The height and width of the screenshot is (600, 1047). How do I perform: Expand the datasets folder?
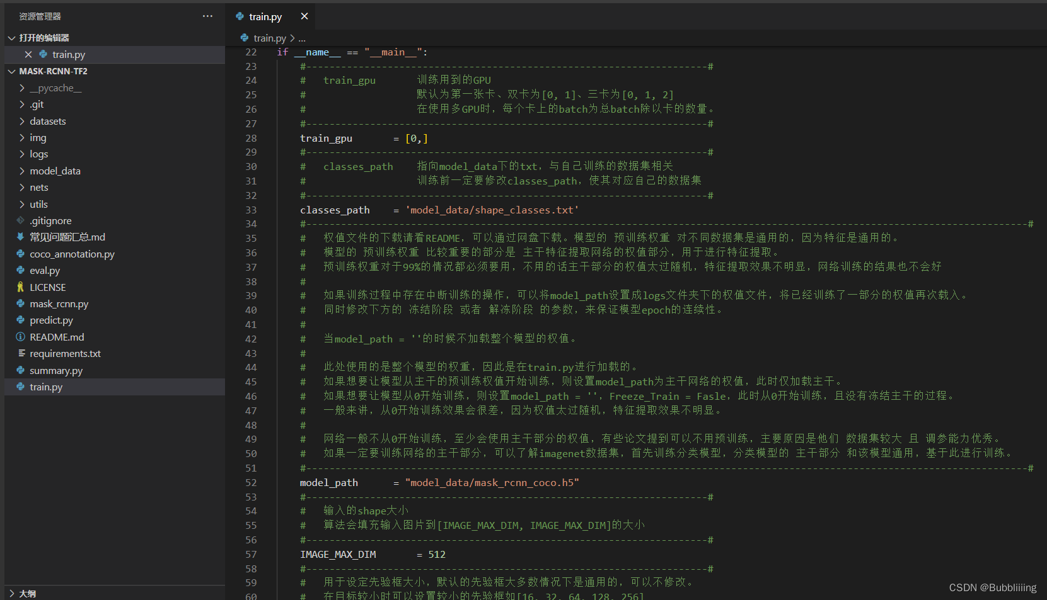click(x=22, y=122)
